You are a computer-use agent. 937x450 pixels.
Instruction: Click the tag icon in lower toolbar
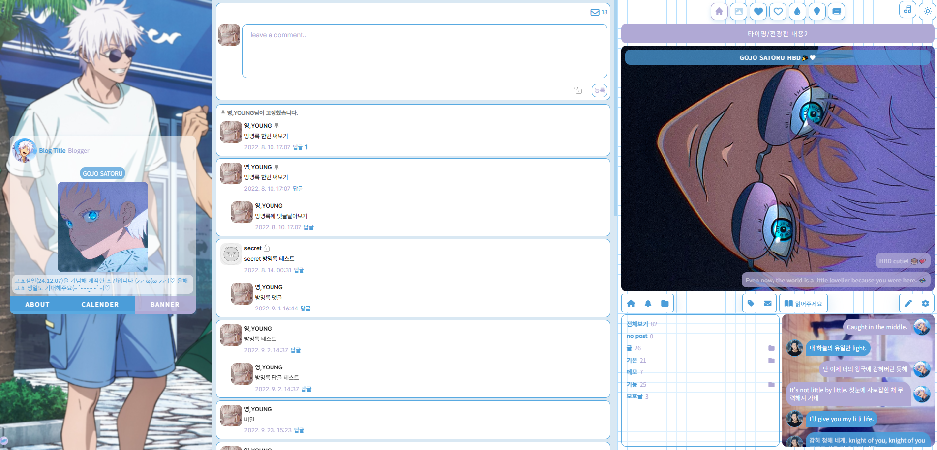[751, 303]
